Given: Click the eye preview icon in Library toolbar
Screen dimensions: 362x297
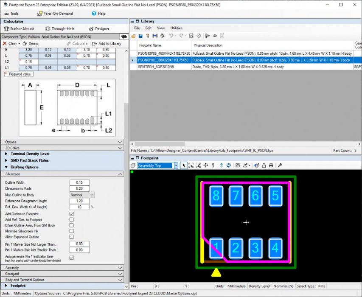Looking at the screenshot, I should (215, 36).
